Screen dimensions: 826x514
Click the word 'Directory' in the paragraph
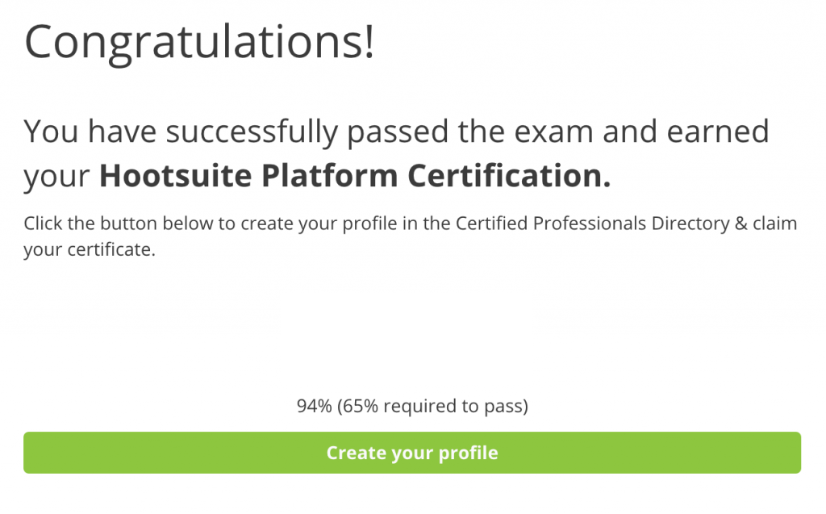point(690,224)
